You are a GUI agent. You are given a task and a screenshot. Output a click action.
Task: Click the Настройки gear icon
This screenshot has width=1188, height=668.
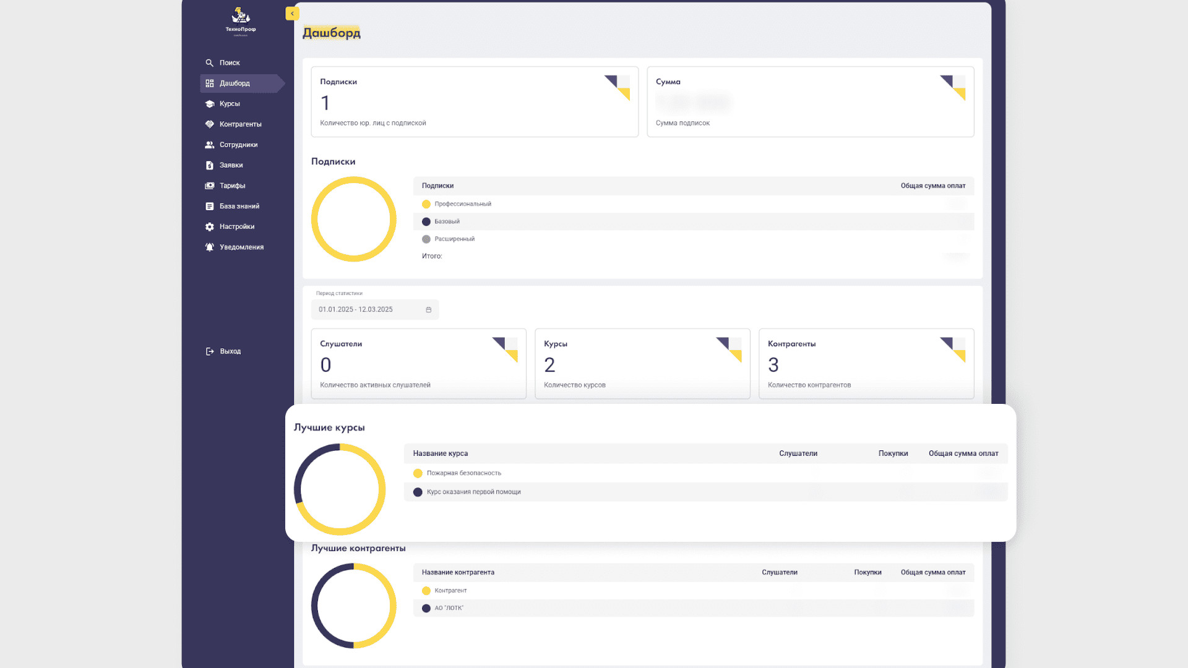click(x=209, y=227)
